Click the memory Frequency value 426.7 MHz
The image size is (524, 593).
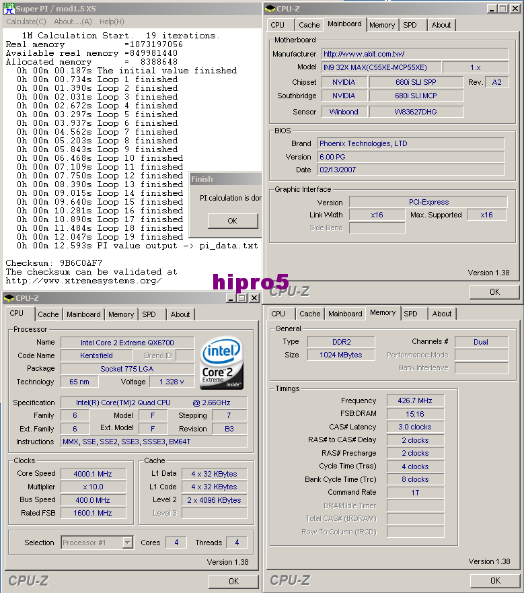click(x=415, y=400)
